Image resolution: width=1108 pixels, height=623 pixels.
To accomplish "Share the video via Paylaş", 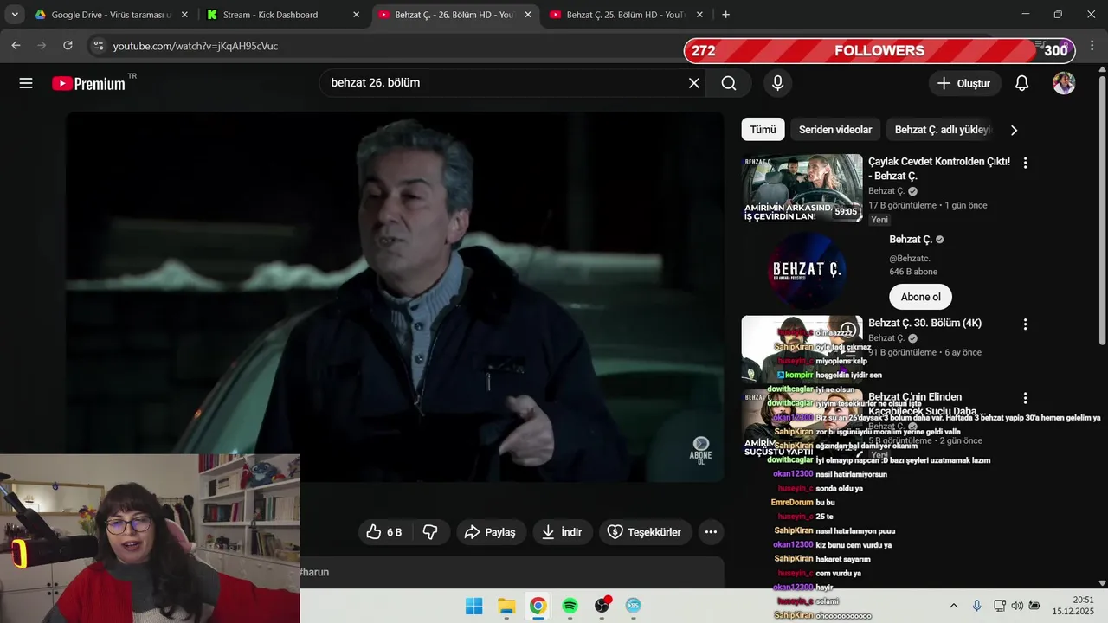I will pos(490,532).
